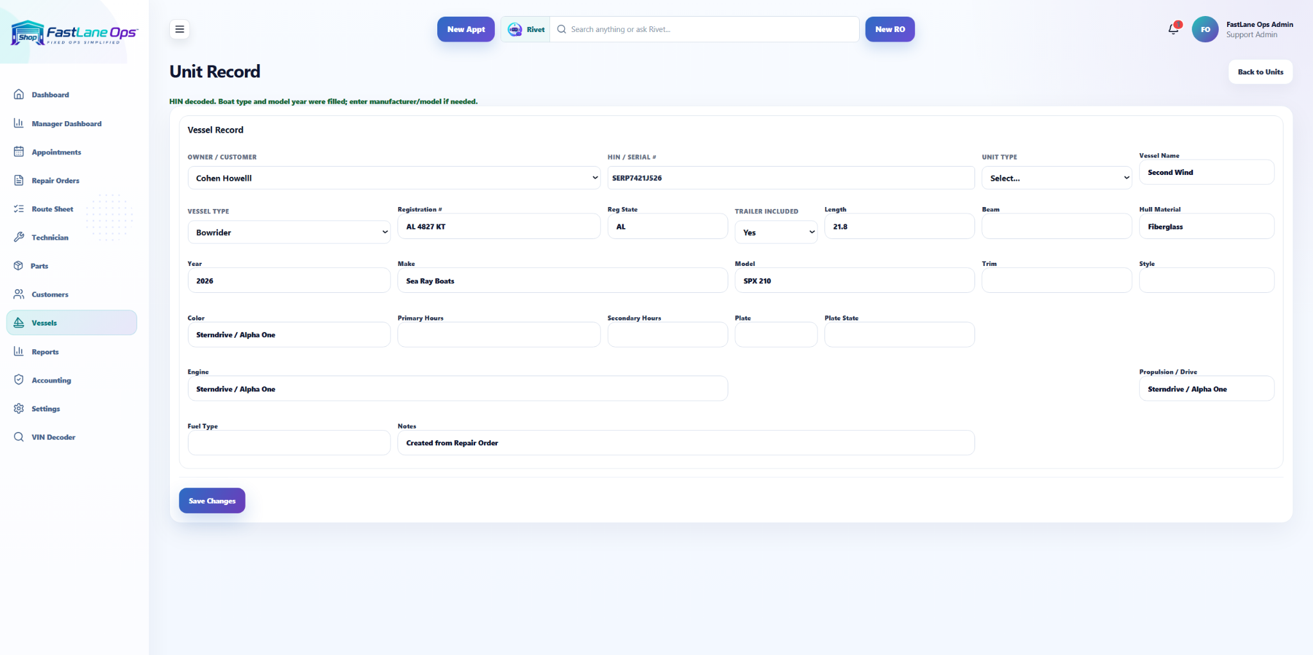Click the Notes field
Viewport: 1313px width, 655px height.
pos(686,443)
